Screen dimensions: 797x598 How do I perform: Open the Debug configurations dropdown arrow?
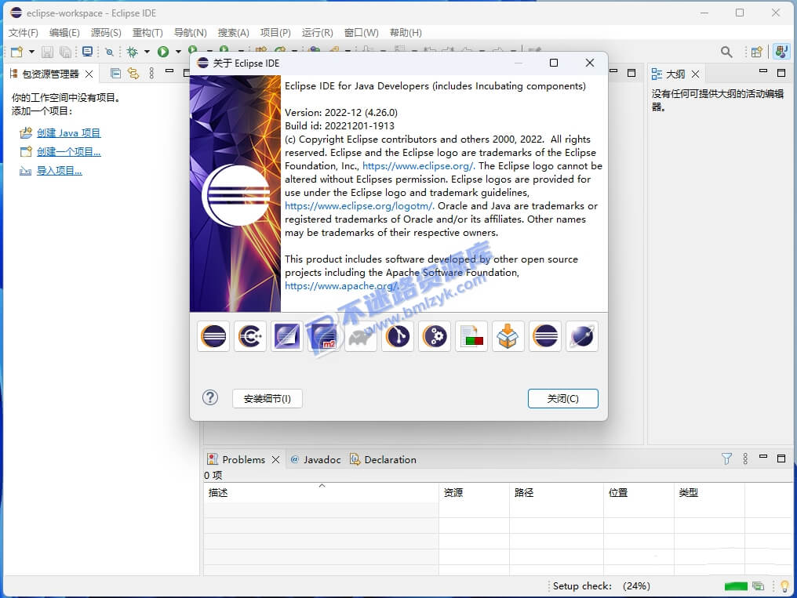tap(147, 52)
